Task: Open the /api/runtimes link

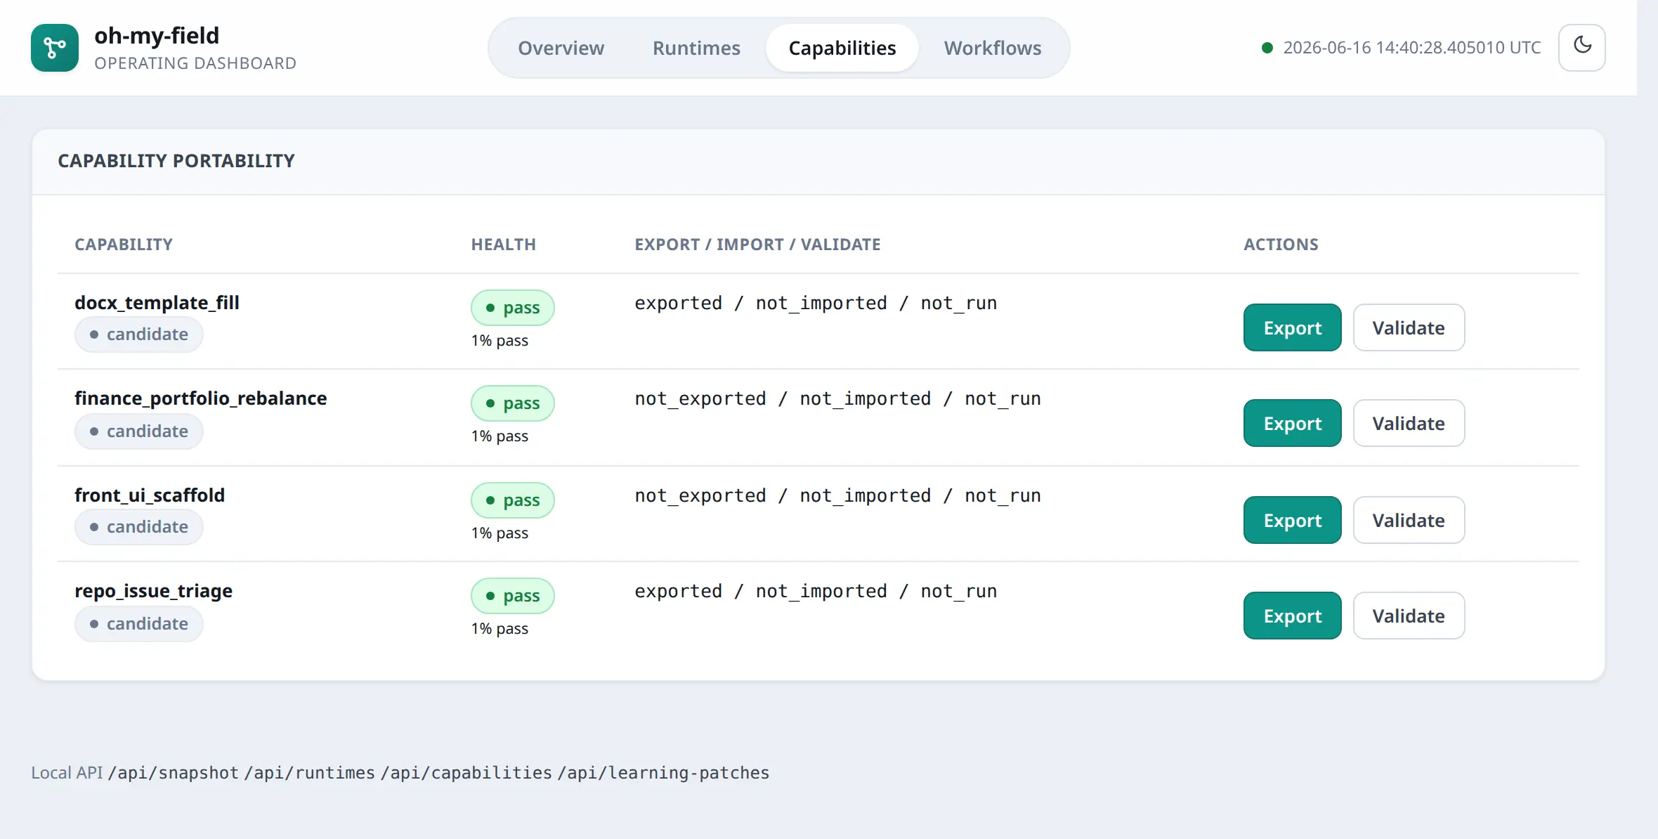Action: [309, 773]
